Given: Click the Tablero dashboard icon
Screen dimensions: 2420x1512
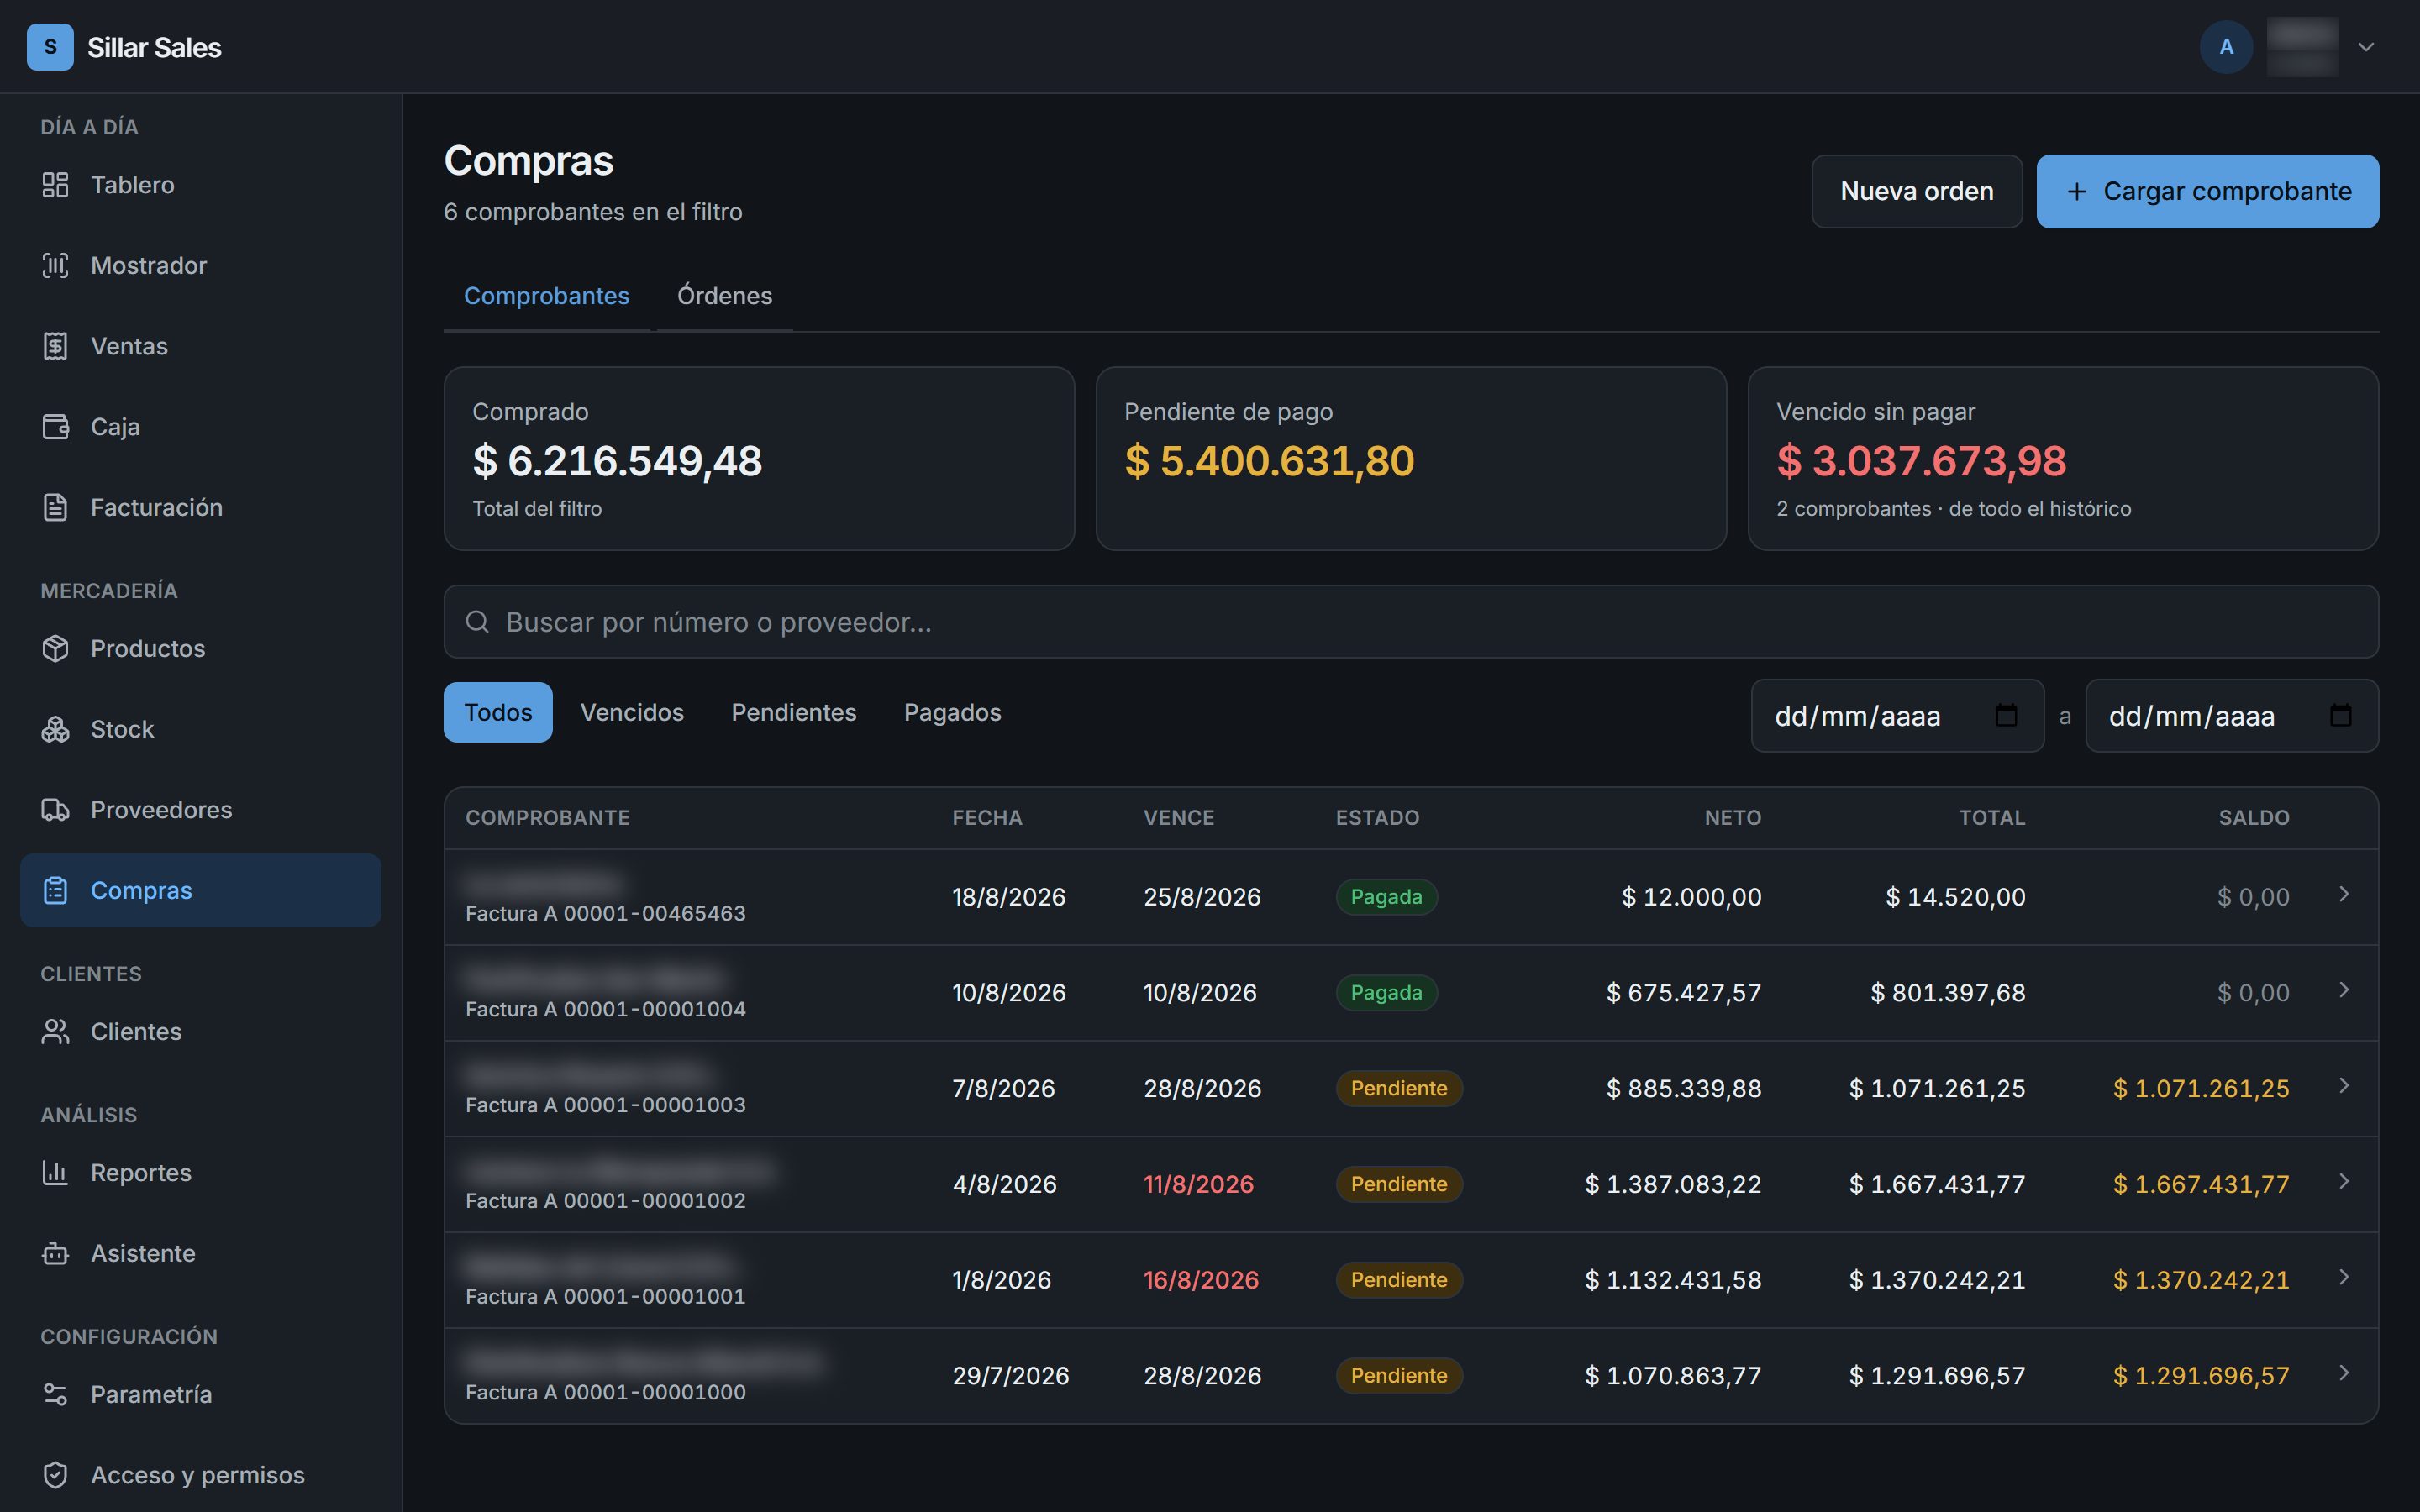Looking at the screenshot, I should click(x=55, y=185).
